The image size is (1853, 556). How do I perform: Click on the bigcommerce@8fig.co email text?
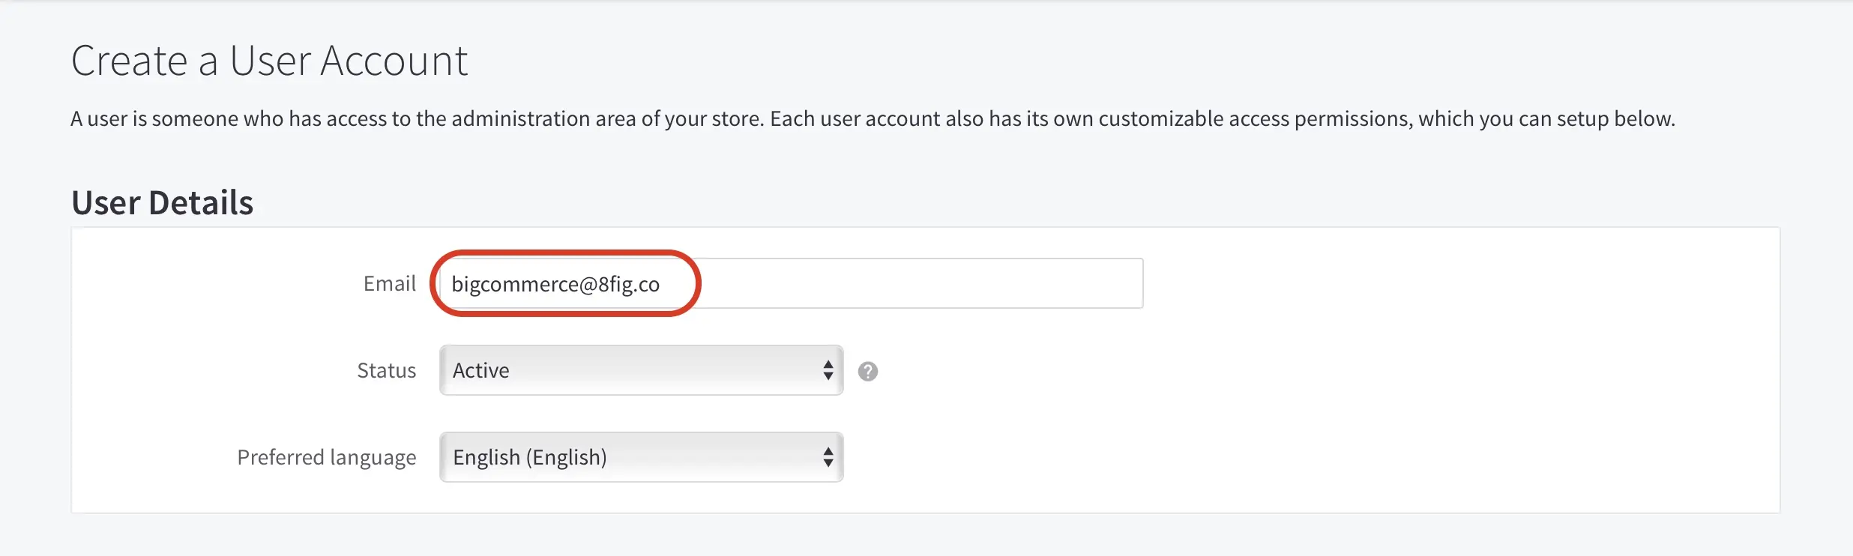[x=555, y=285]
